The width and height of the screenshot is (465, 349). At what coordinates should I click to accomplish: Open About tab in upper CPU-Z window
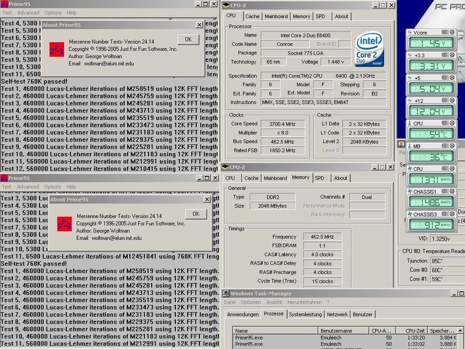coord(342,17)
